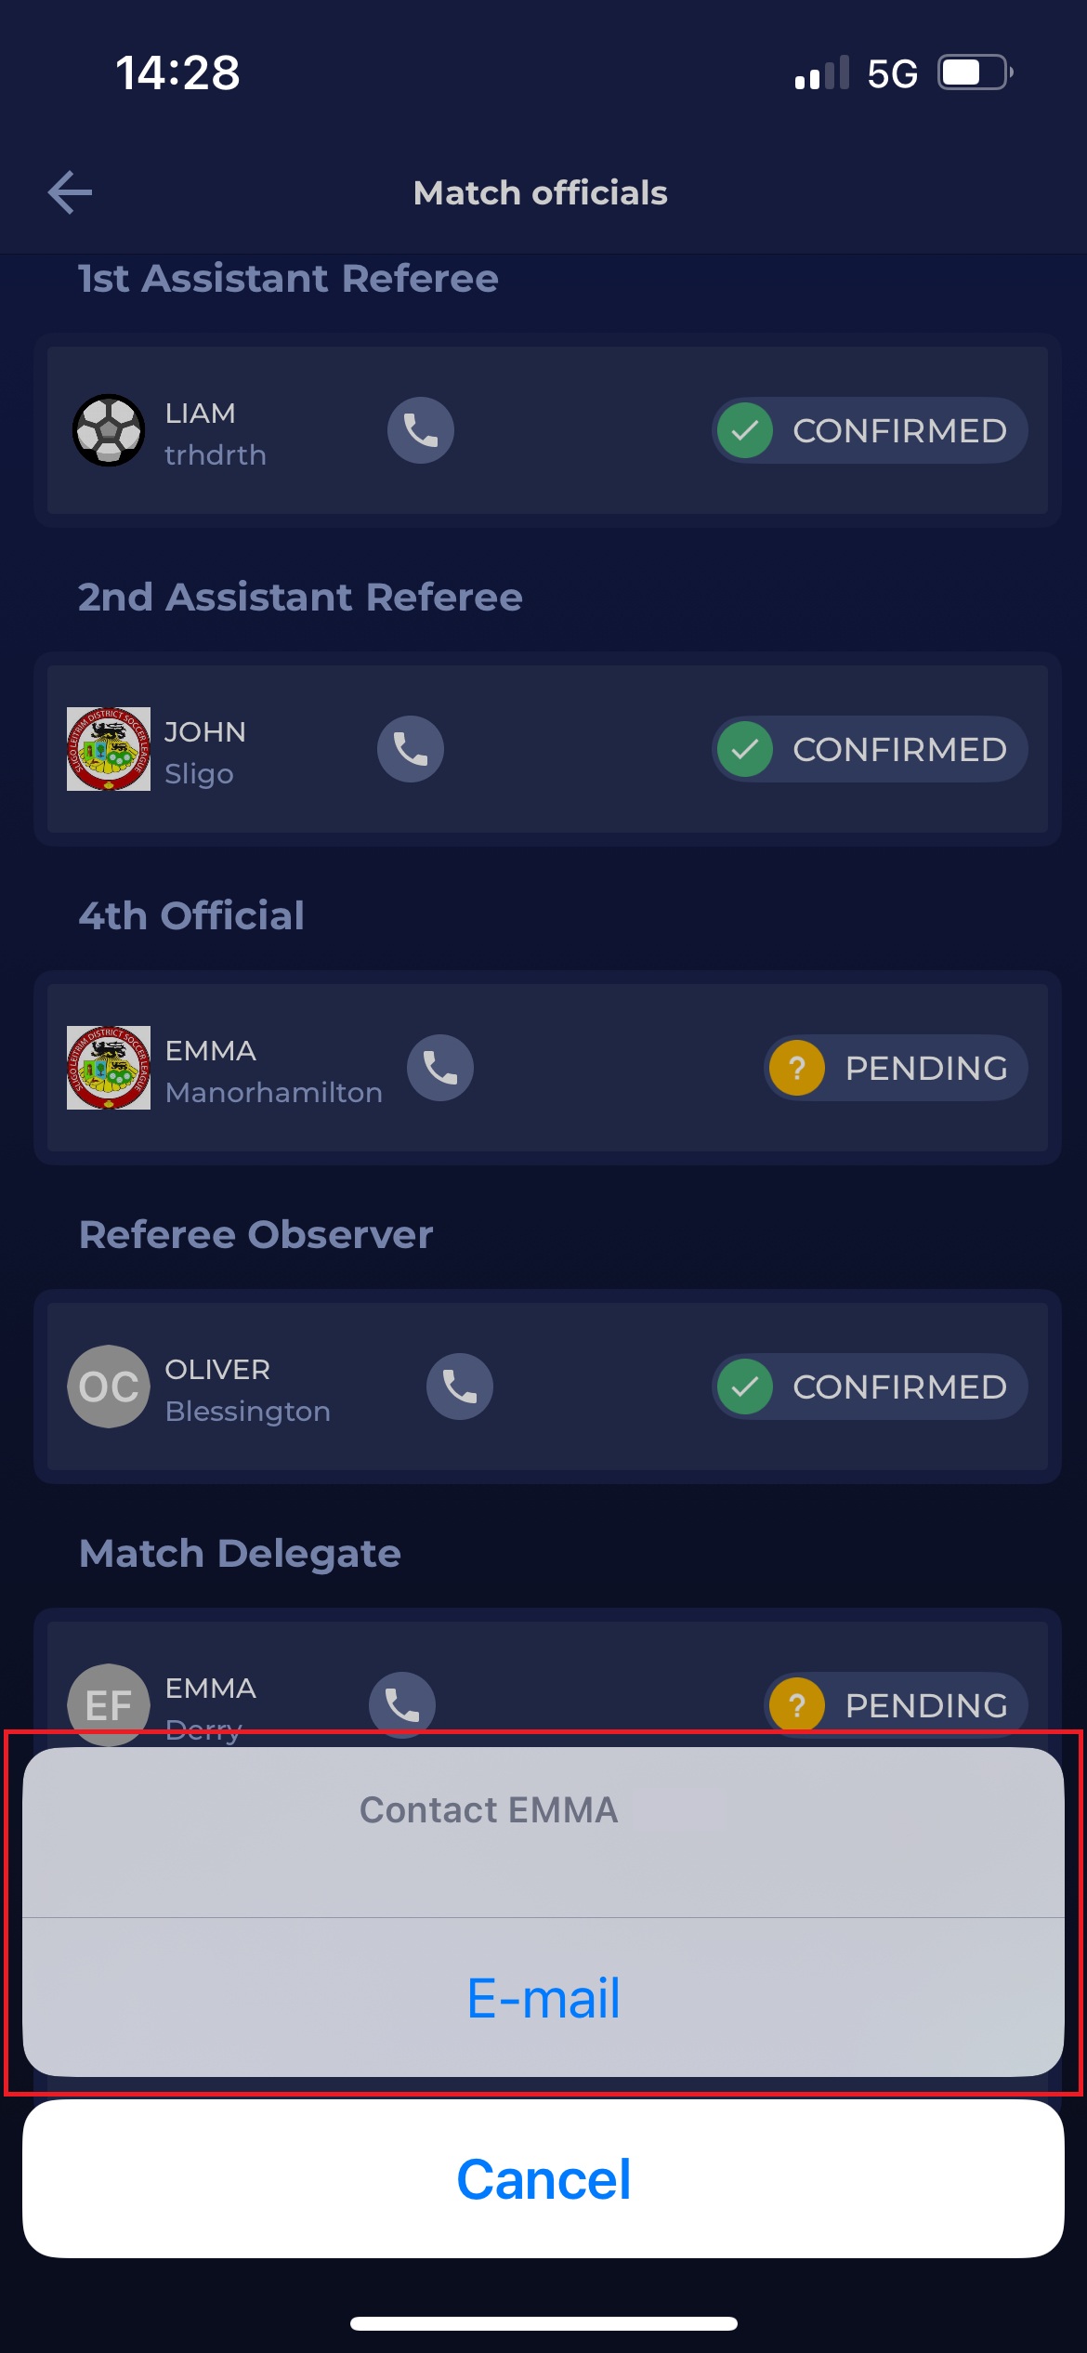Viewport: 1087px width, 2353px height.
Task: Tap the phone icon beside OLIVER
Action: 460,1387
